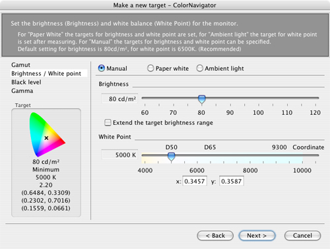This screenshot has width=330, height=249.
Task: Click the Minimum text in Target panel
Action: [46, 170]
